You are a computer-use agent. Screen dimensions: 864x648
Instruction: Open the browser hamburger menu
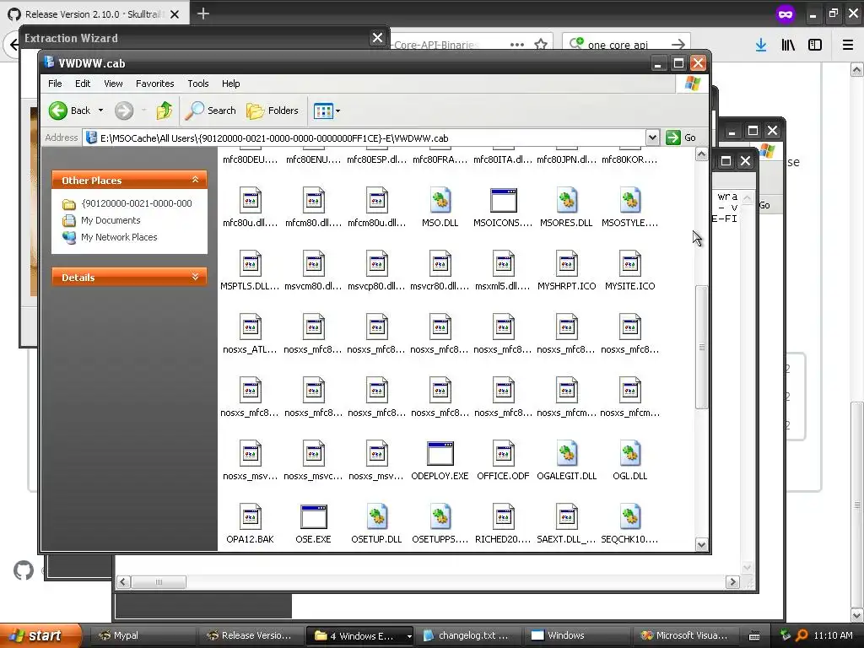point(848,46)
